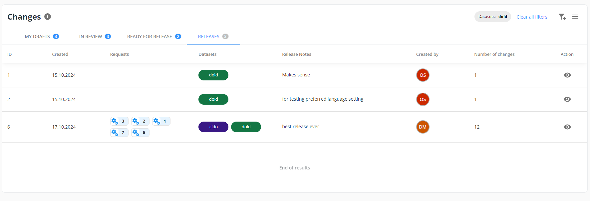Click the DM creator avatar
This screenshot has height=201, width=590.
coord(423,127)
